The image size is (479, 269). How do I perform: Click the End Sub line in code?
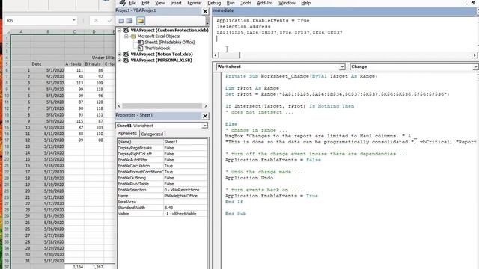[236, 214]
